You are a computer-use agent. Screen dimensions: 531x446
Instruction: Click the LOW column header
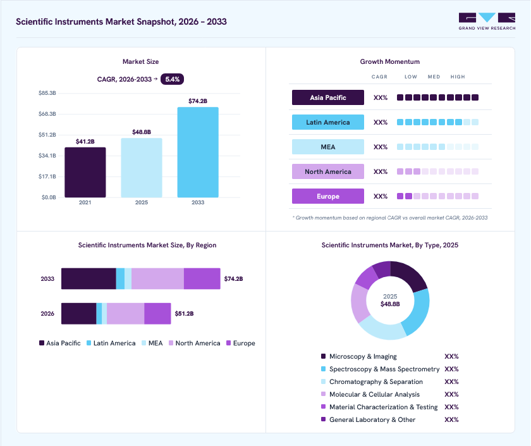click(411, 77)
